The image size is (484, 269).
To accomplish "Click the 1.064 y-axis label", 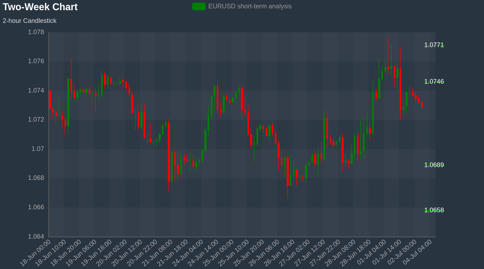I will pyautogui.click(x=36, y=236).
